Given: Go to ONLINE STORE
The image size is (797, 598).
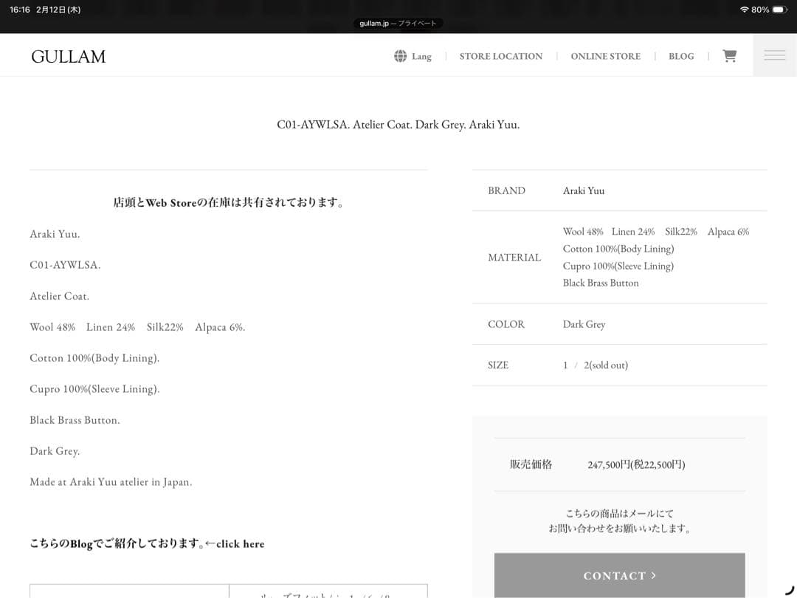Looking at the screenshot, I should [x=605, y=56].
